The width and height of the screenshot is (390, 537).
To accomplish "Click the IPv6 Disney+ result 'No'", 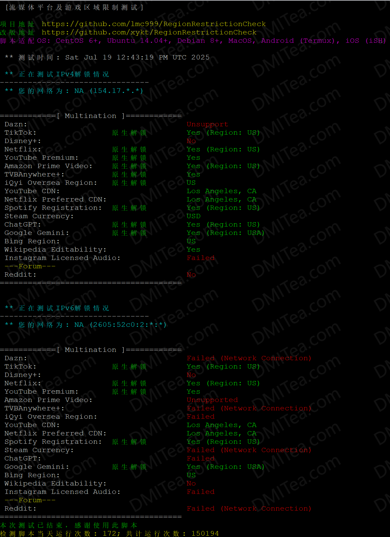I will pos(191,375).
